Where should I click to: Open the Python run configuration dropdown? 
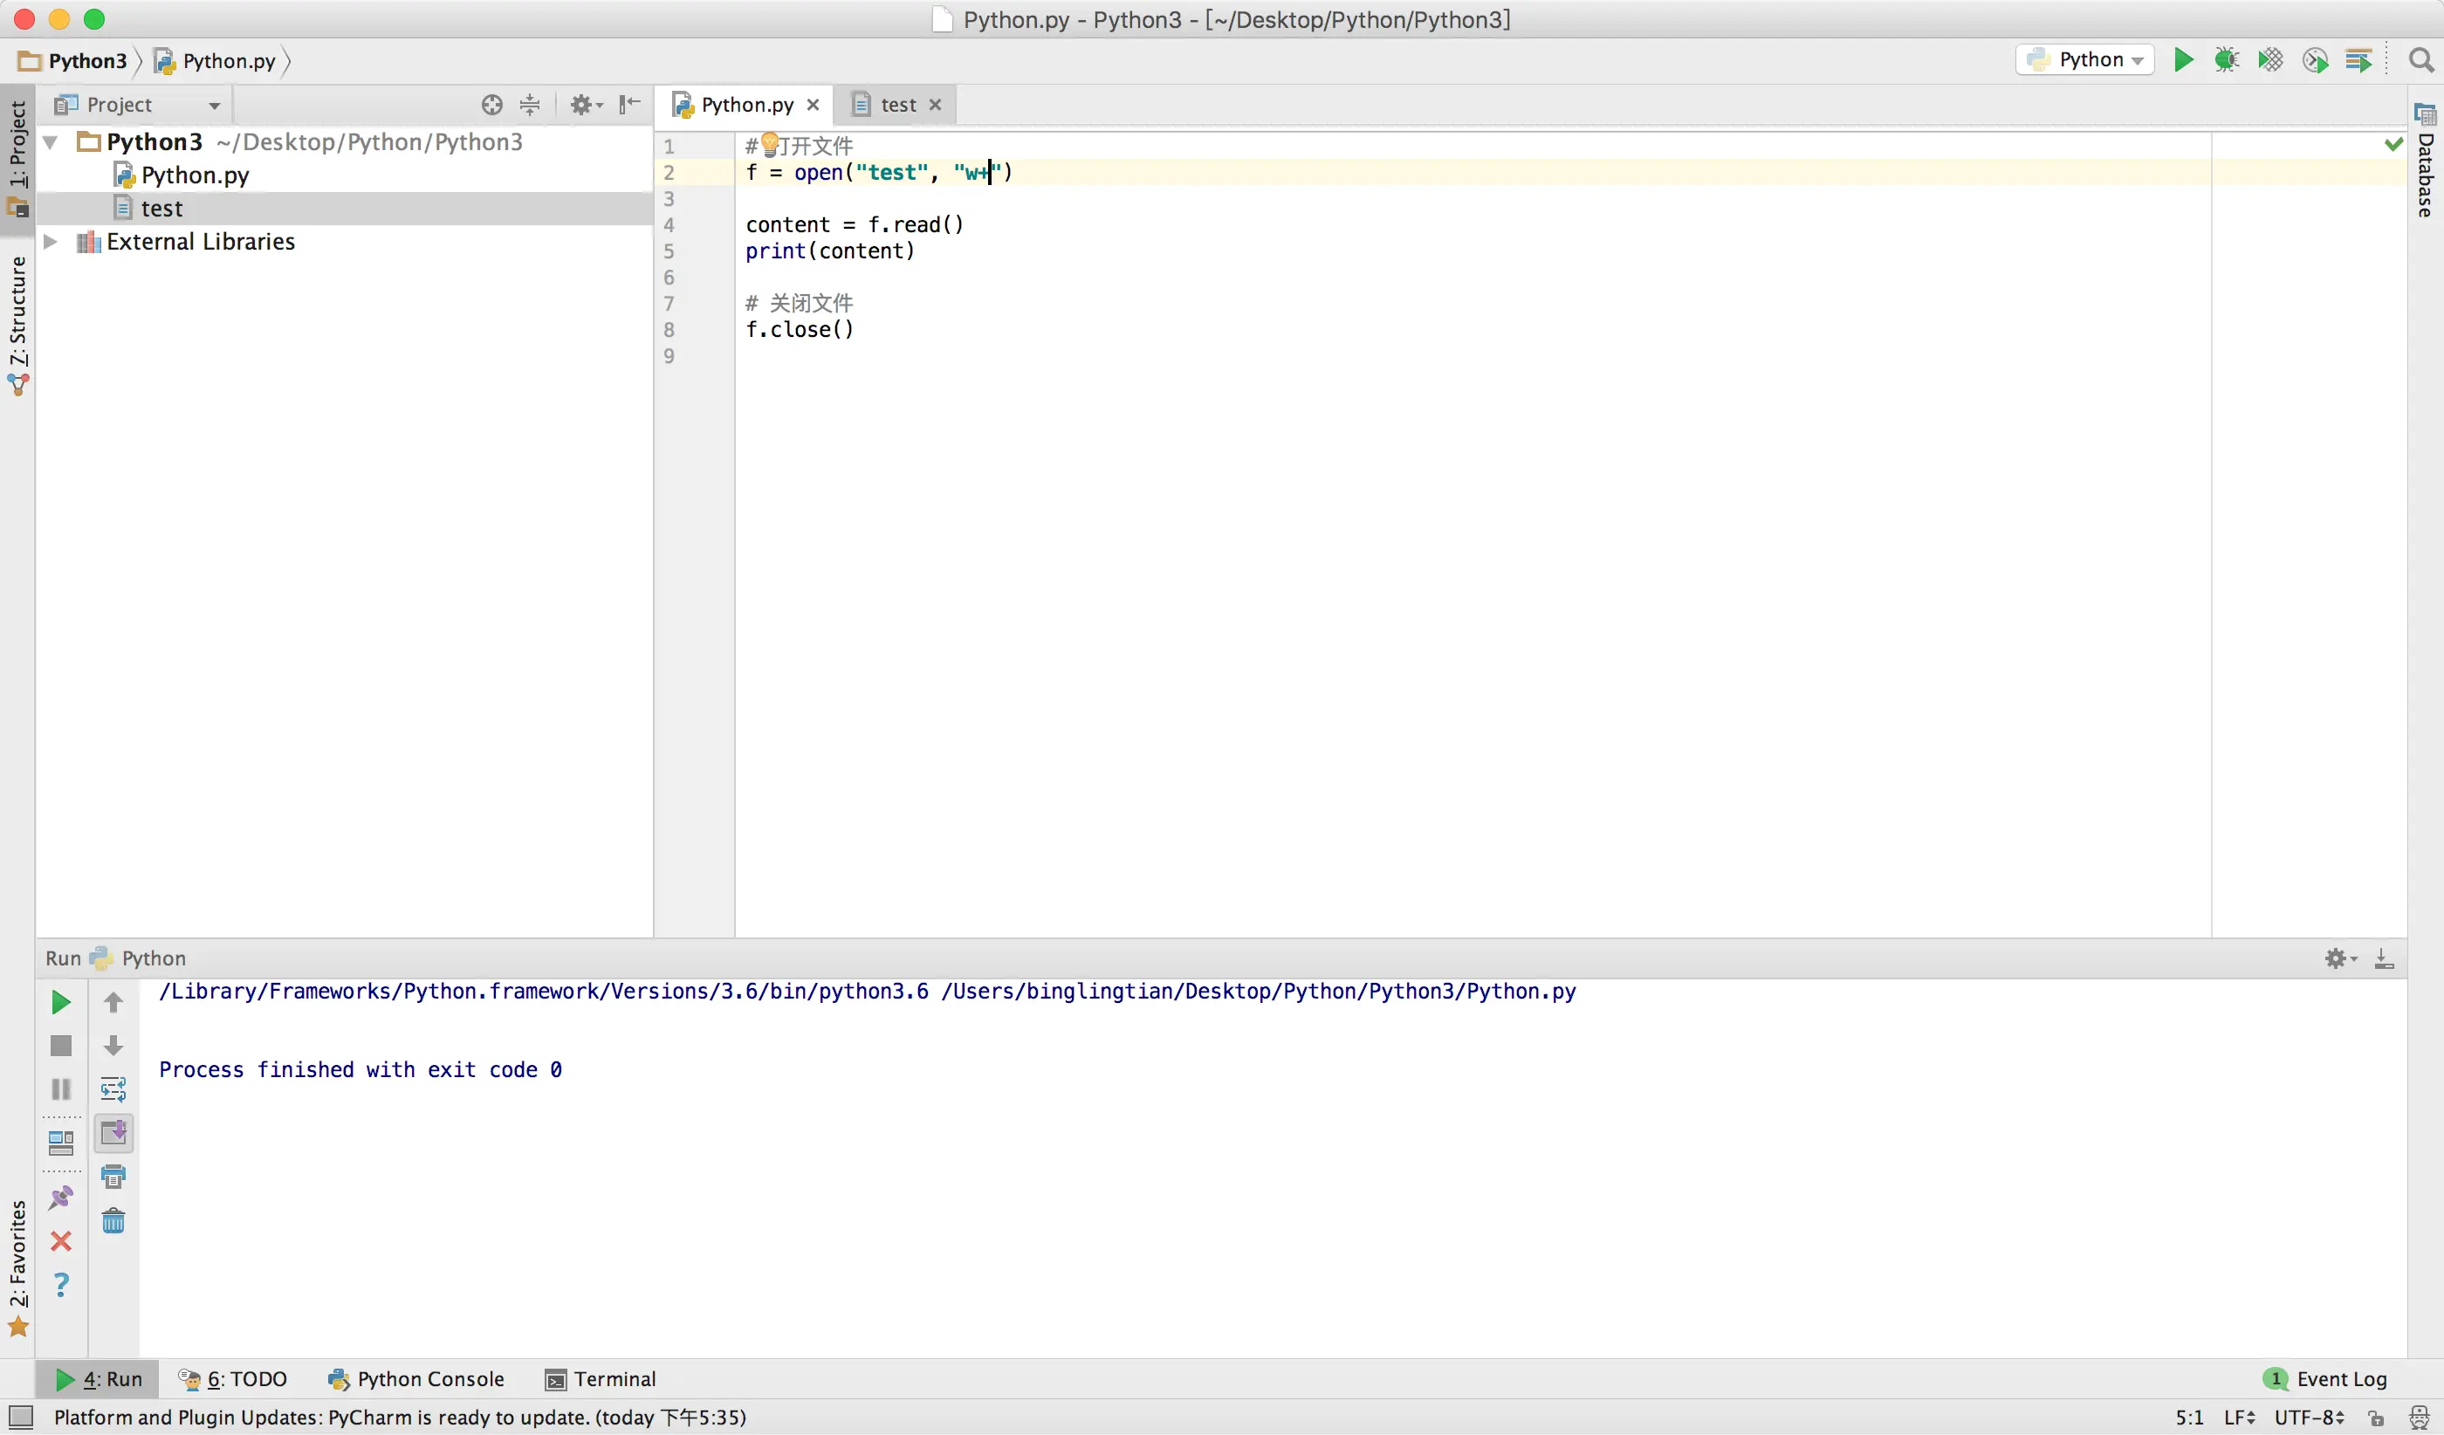[2085, 60]
